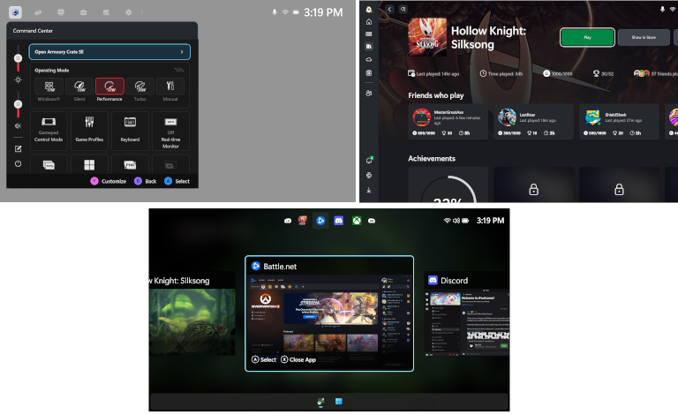Viewport: 678px width, 415px height.
Task: Expand more Game Bar tabs with chevron
Action: coord(142,12)
